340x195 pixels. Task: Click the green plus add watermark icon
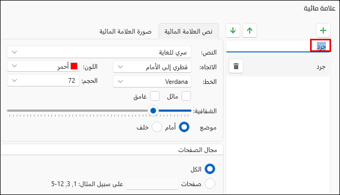(x=323, y=30)
